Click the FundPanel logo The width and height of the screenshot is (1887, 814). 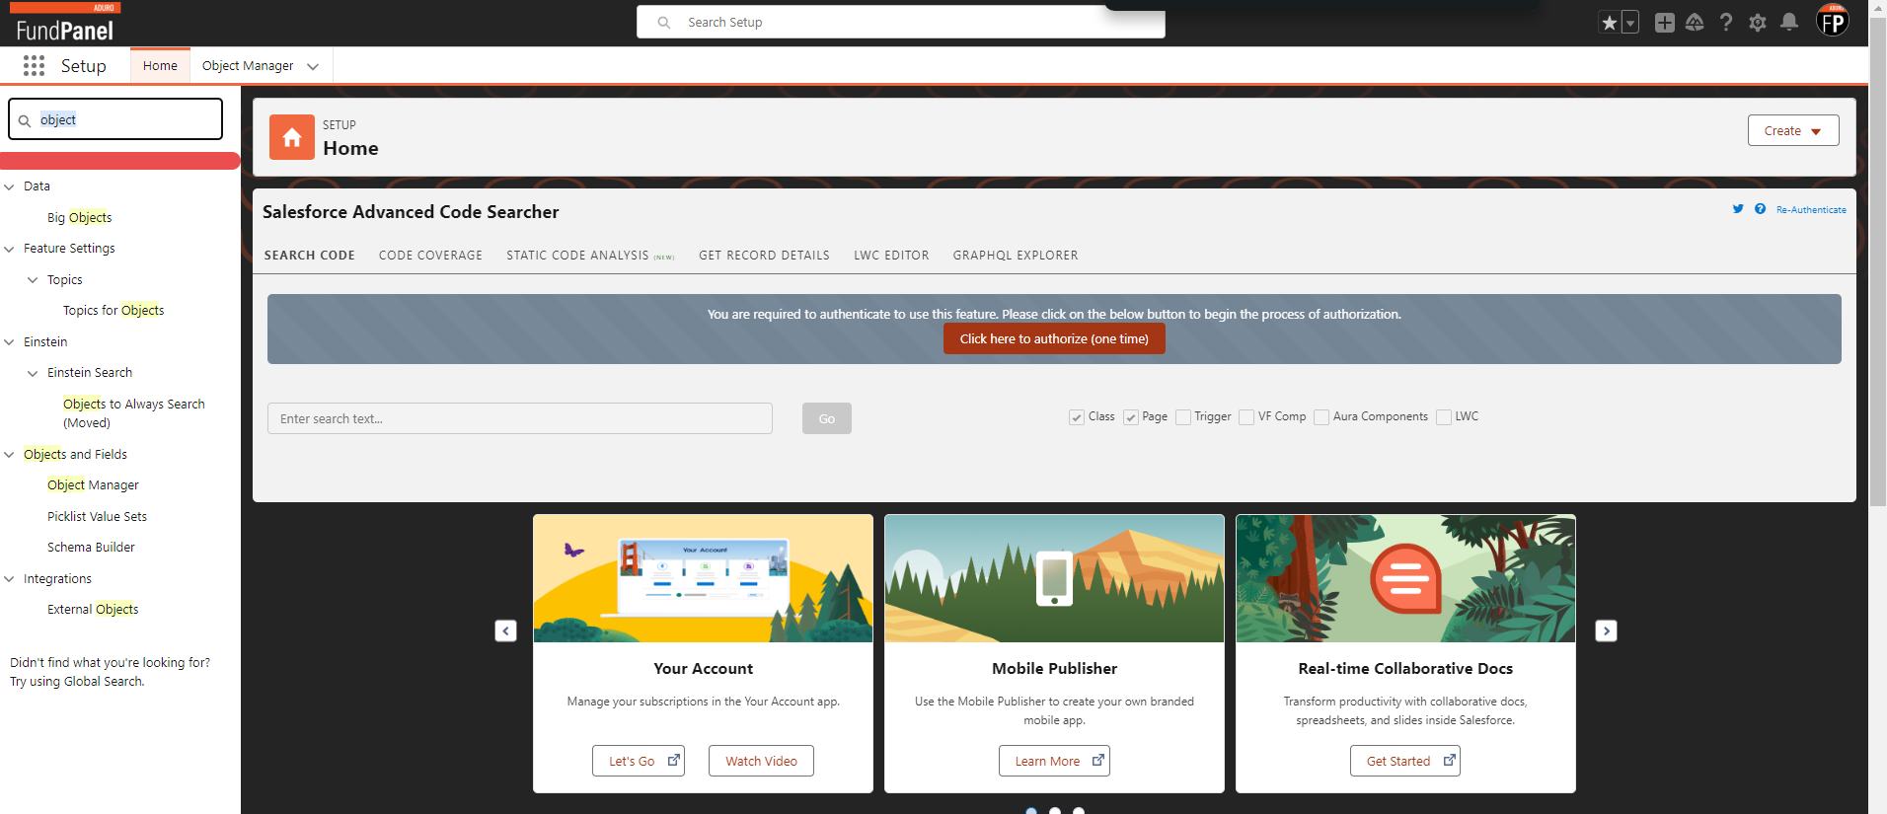coord(65,23)
